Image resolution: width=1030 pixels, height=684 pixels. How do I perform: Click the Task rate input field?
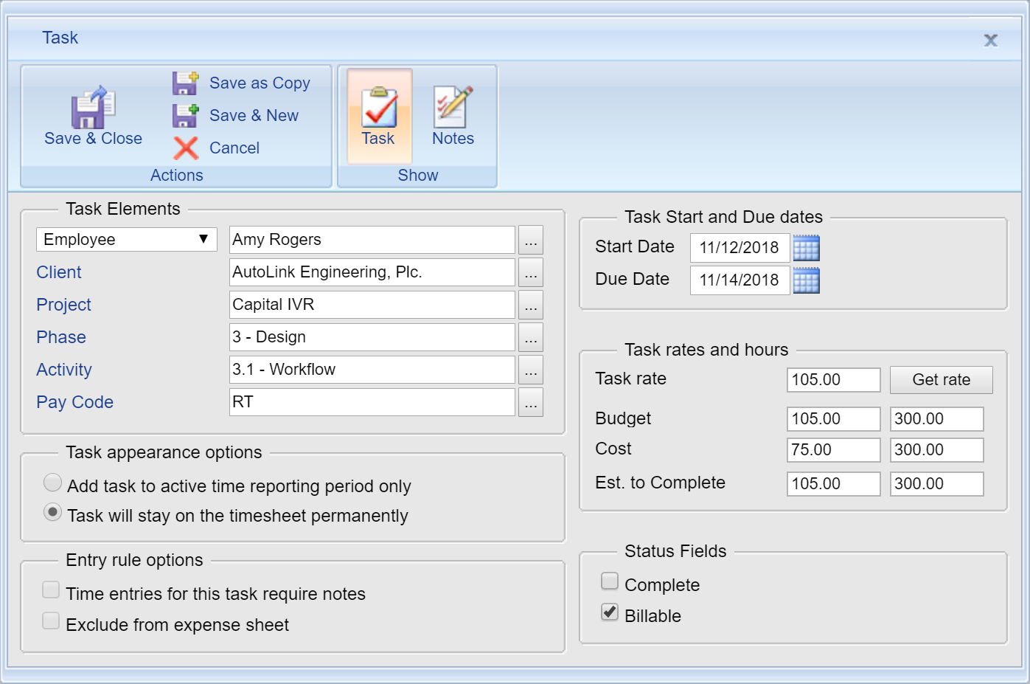click(x=833, y=380)
